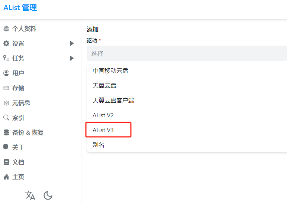The height and width of the screenshot is (204, 287).
Task: Expand the 设置 submenu arrow
Action: pos(72,43)
